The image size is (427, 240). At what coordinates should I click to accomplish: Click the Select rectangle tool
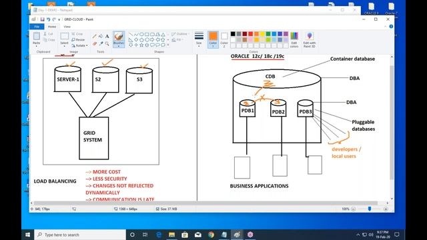tap(64, 36)
